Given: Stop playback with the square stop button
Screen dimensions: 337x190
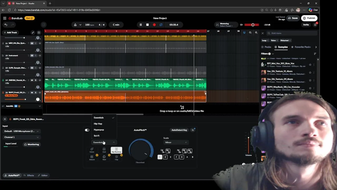Looking at the screenshot, I should (x=147, y=25).
